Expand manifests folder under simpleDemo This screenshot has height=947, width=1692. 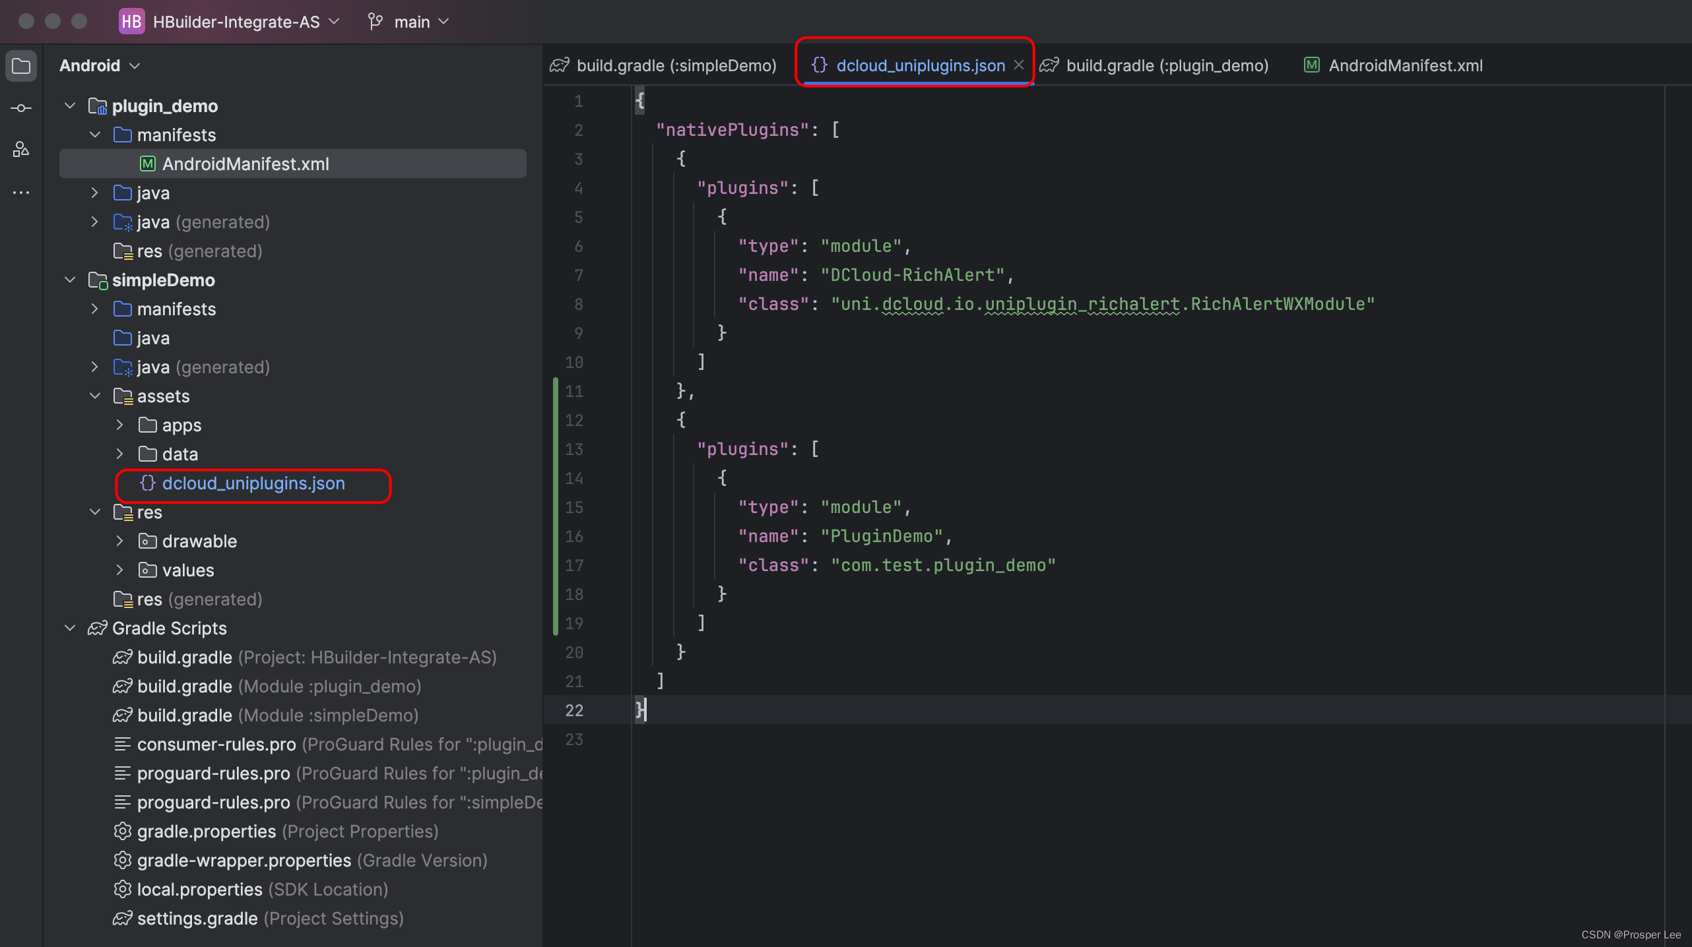(95, 309)
